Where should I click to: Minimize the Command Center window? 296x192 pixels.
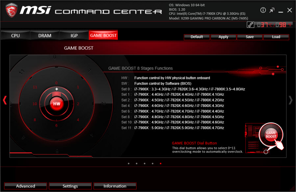281,10
